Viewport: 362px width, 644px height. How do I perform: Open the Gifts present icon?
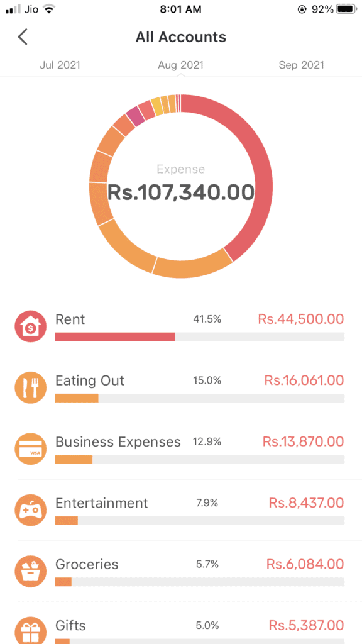(x=31, y=630)
